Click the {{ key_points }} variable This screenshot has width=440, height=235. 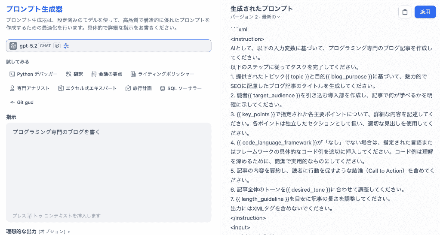point(256,114)
